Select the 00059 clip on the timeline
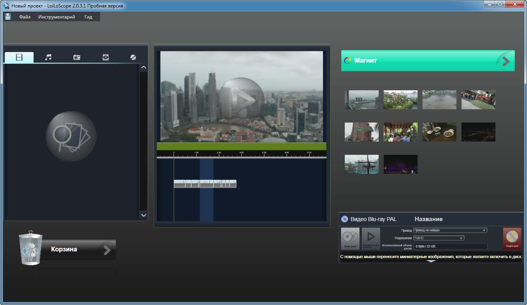Image resolution: width=527 pixels, height=305 pixels. [x=179, y=184]
